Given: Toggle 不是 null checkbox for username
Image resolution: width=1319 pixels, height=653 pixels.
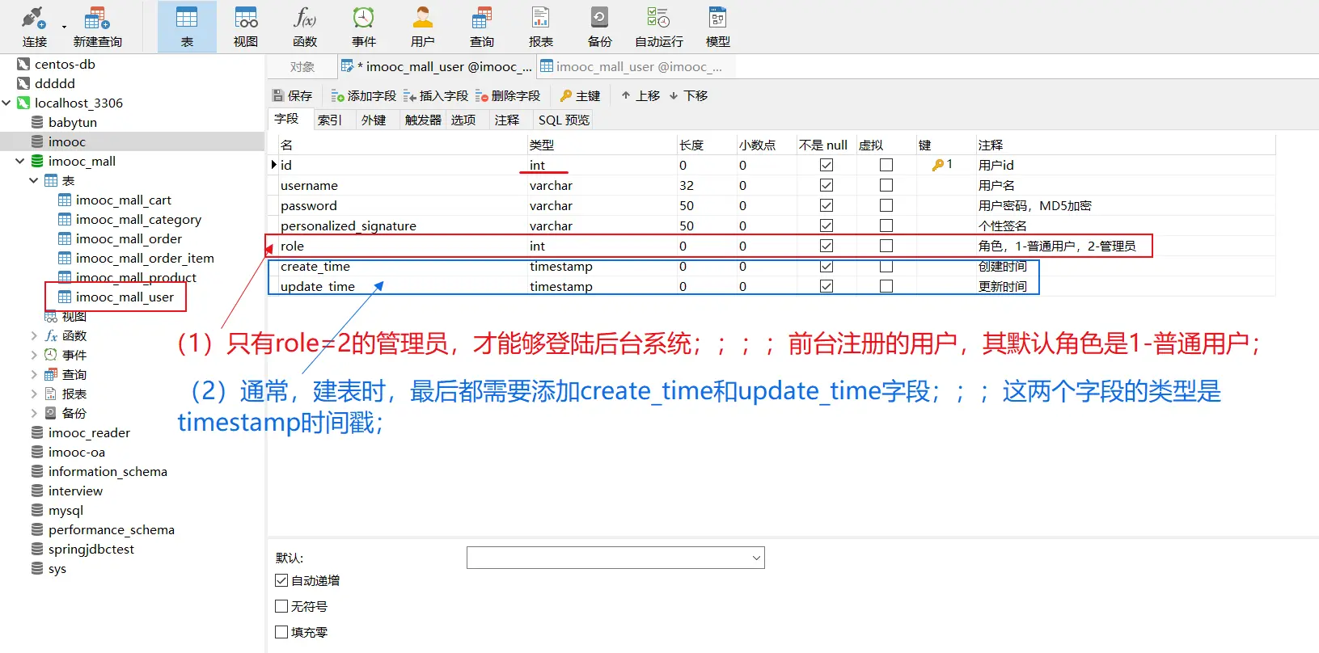Looking at the screenshot, I should pos(826,185).
